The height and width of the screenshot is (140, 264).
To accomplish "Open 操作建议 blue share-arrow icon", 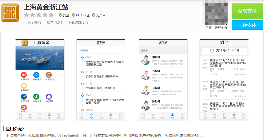I will (x=36, y=75).
